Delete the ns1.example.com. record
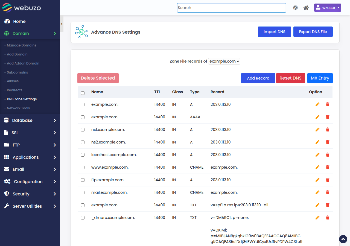The width and height of the screenshot is (350, 246). coord(328,130)
